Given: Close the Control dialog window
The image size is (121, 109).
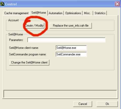Looking at the screenshot, I should [x=117, y=4].
